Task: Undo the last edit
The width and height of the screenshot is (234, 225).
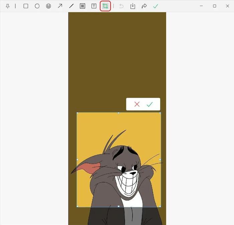Action: 121,6
